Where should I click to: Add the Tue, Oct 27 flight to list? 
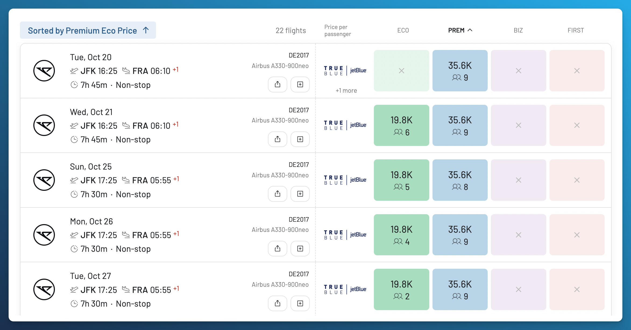pos(300,303)
